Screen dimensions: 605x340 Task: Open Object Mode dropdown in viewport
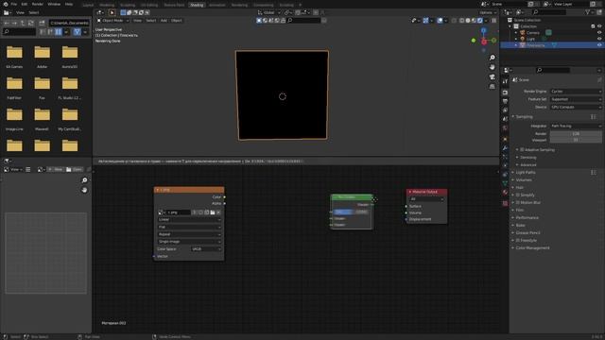[x=112, y=21]
